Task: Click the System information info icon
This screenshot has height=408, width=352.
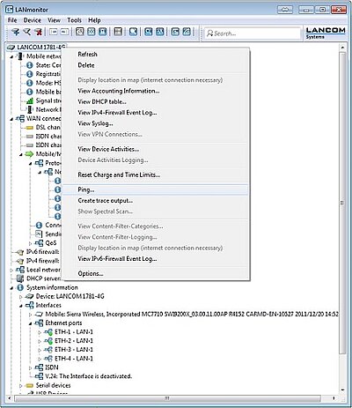Action: tap(20, 287)
